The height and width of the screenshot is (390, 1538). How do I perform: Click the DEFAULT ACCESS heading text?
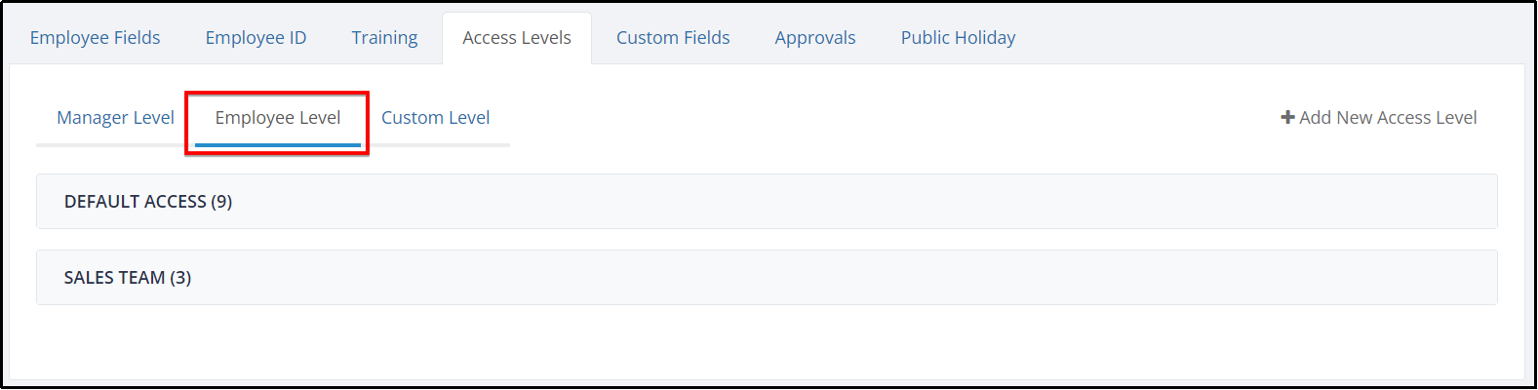[136, 202]
